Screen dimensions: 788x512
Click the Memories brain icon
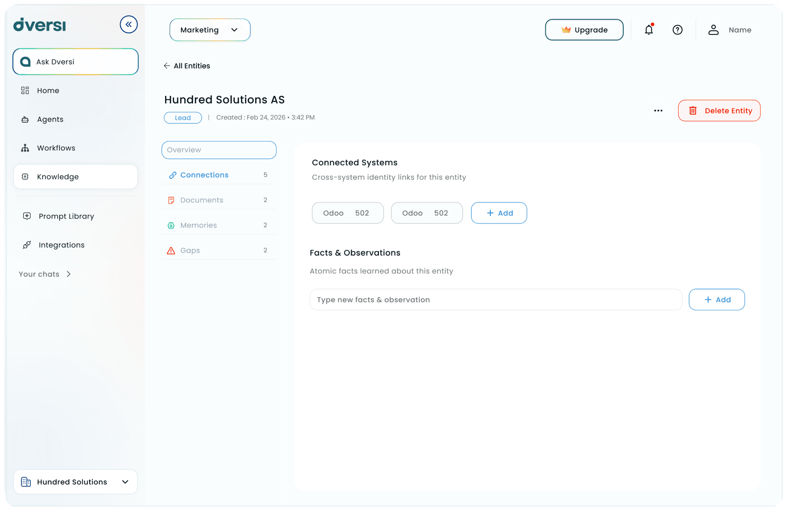click(x=171, y=226)
